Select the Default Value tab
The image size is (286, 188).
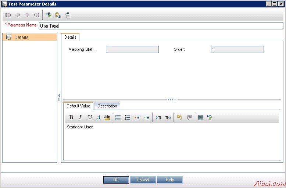coord(78,106)
